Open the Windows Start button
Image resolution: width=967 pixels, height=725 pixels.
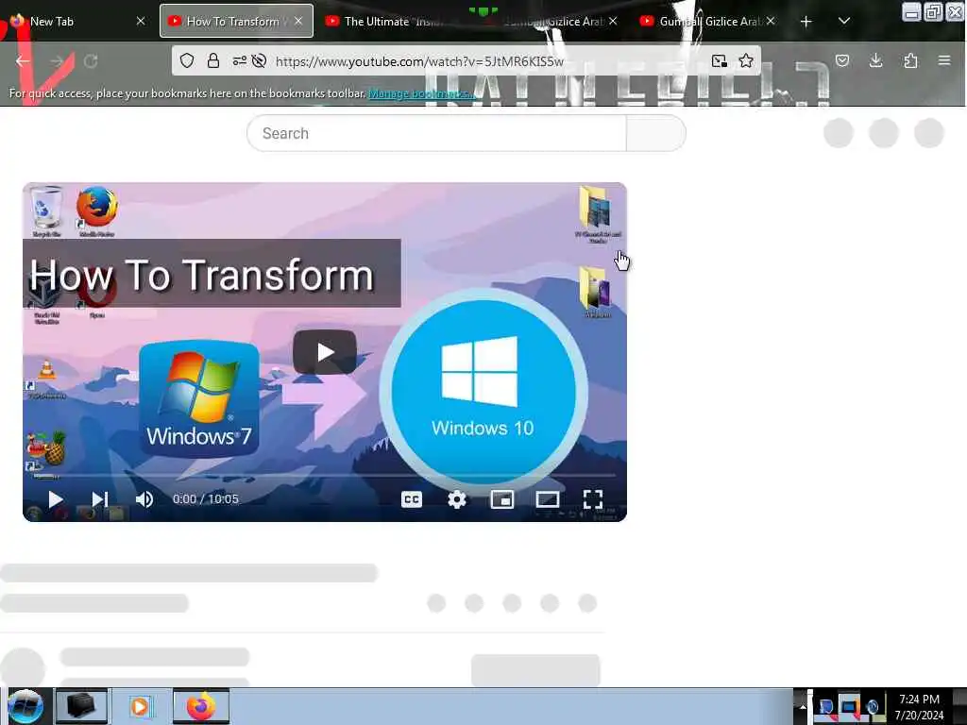(x=25, y=706)
